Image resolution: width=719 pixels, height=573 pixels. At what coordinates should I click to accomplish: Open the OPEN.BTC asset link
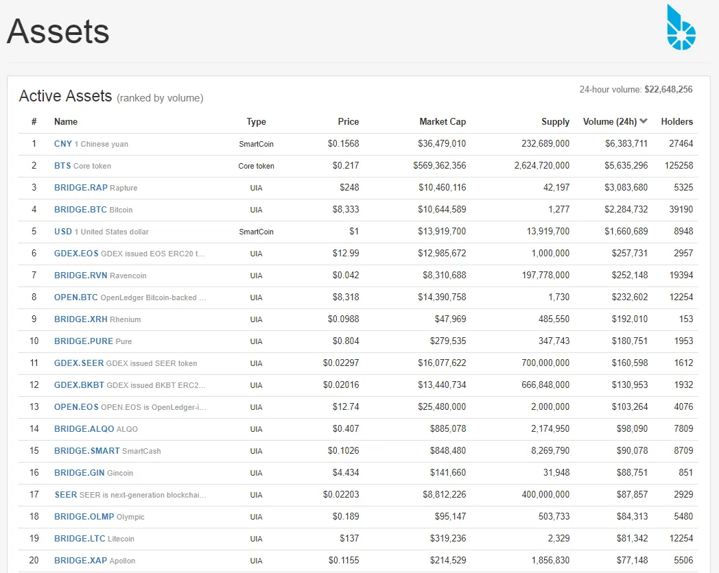click(x=75, y=297)
